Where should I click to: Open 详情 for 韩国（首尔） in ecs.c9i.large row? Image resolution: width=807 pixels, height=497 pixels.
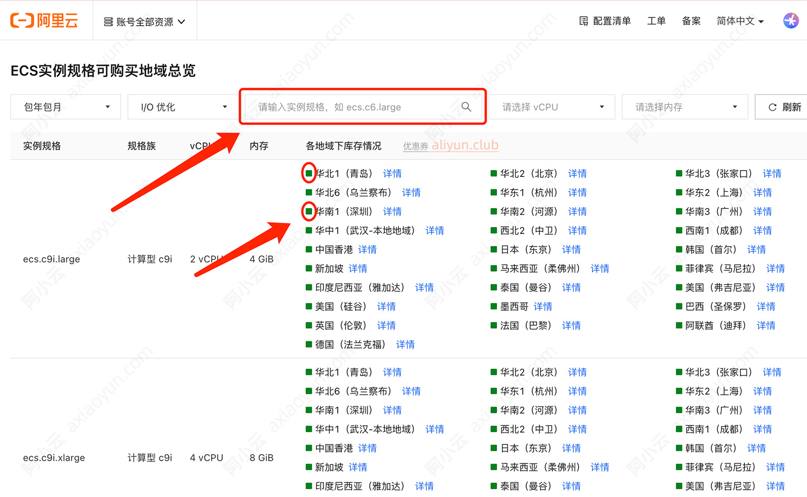757,250
